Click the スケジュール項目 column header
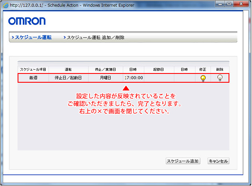Screen dimensions: 252x186 [x=33, y=69]
